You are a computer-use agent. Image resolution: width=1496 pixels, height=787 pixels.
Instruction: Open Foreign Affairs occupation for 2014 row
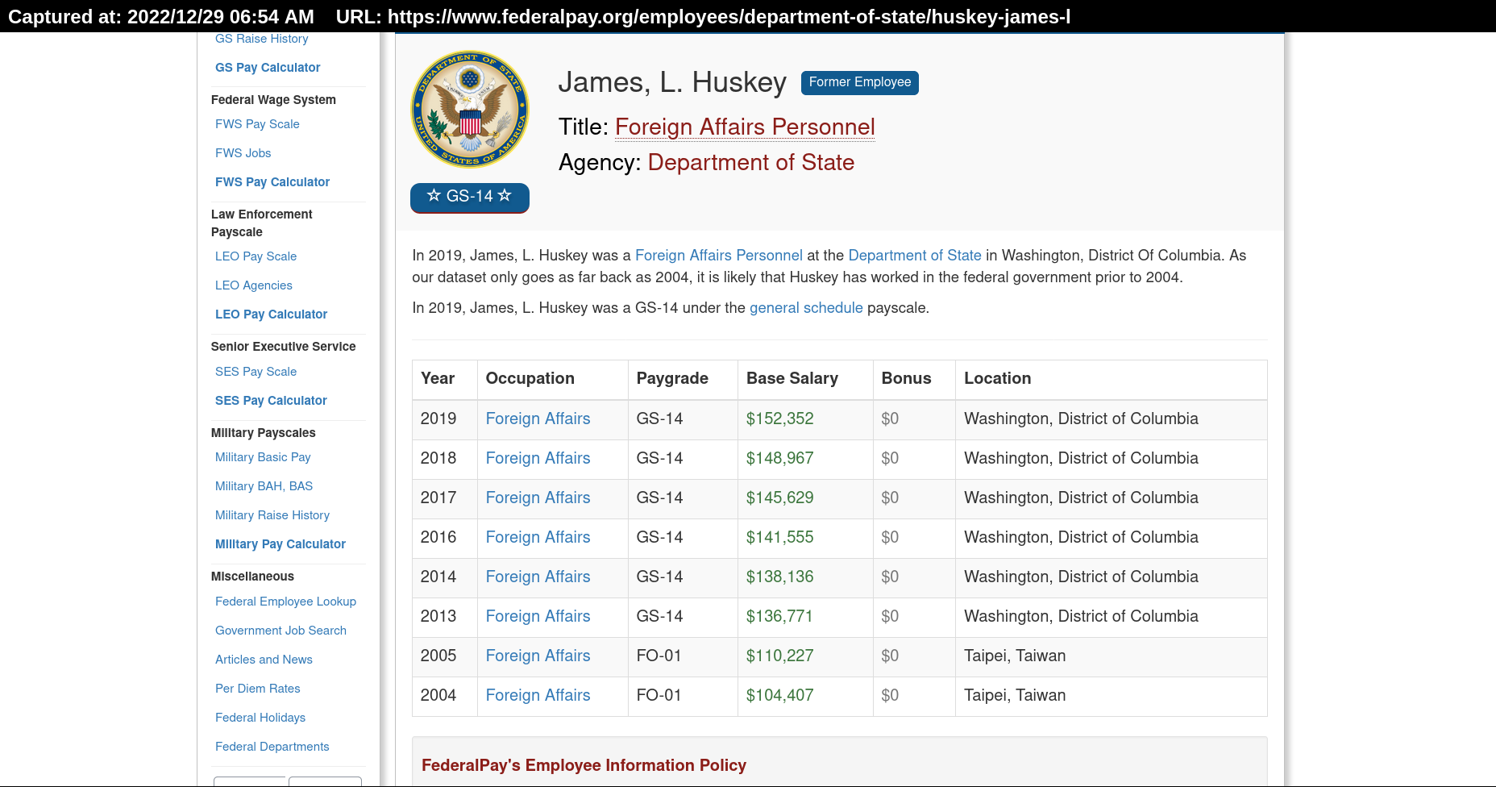click(538, 577)
